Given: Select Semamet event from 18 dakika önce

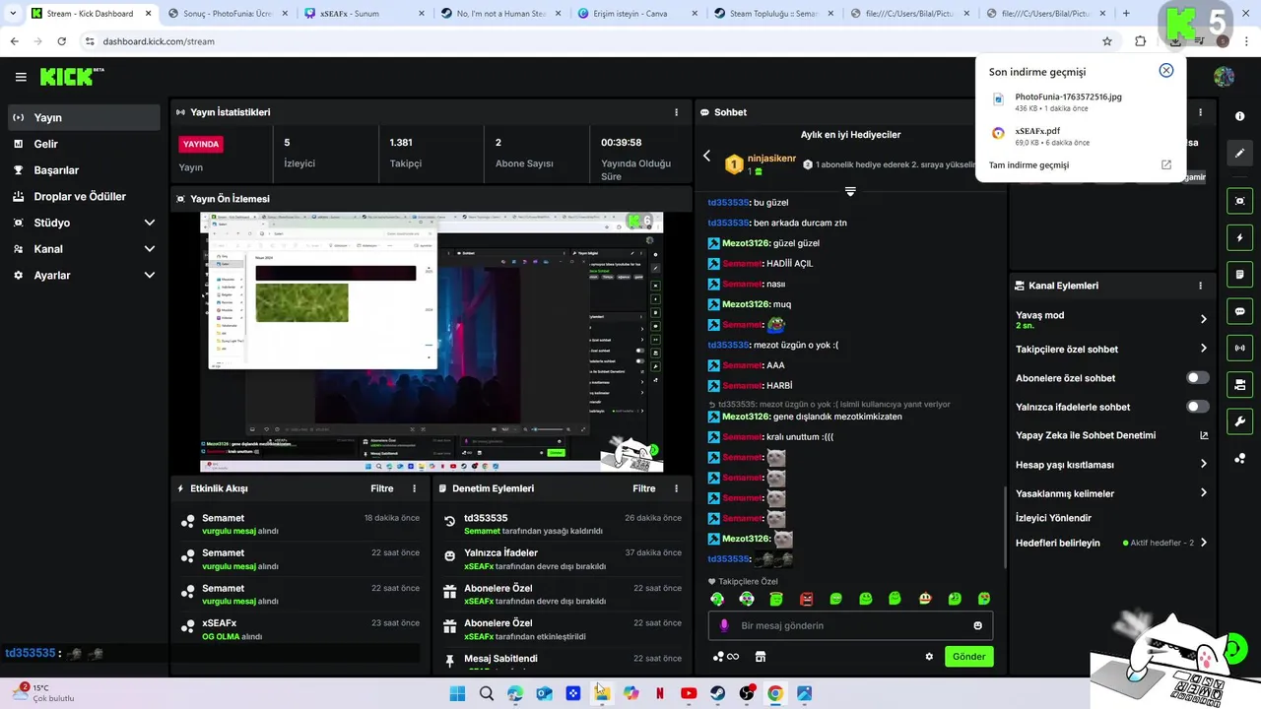Looking at the screenshot, I should click(x=300, y=524).
